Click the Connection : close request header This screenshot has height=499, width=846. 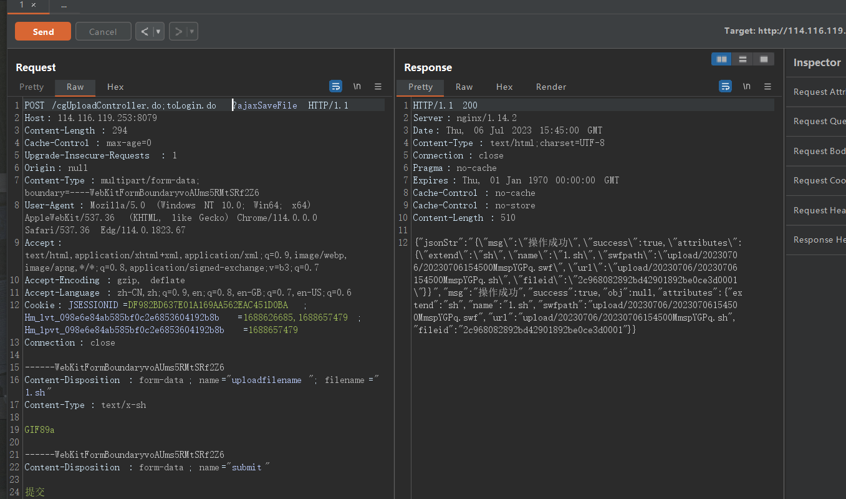point(70,342)
